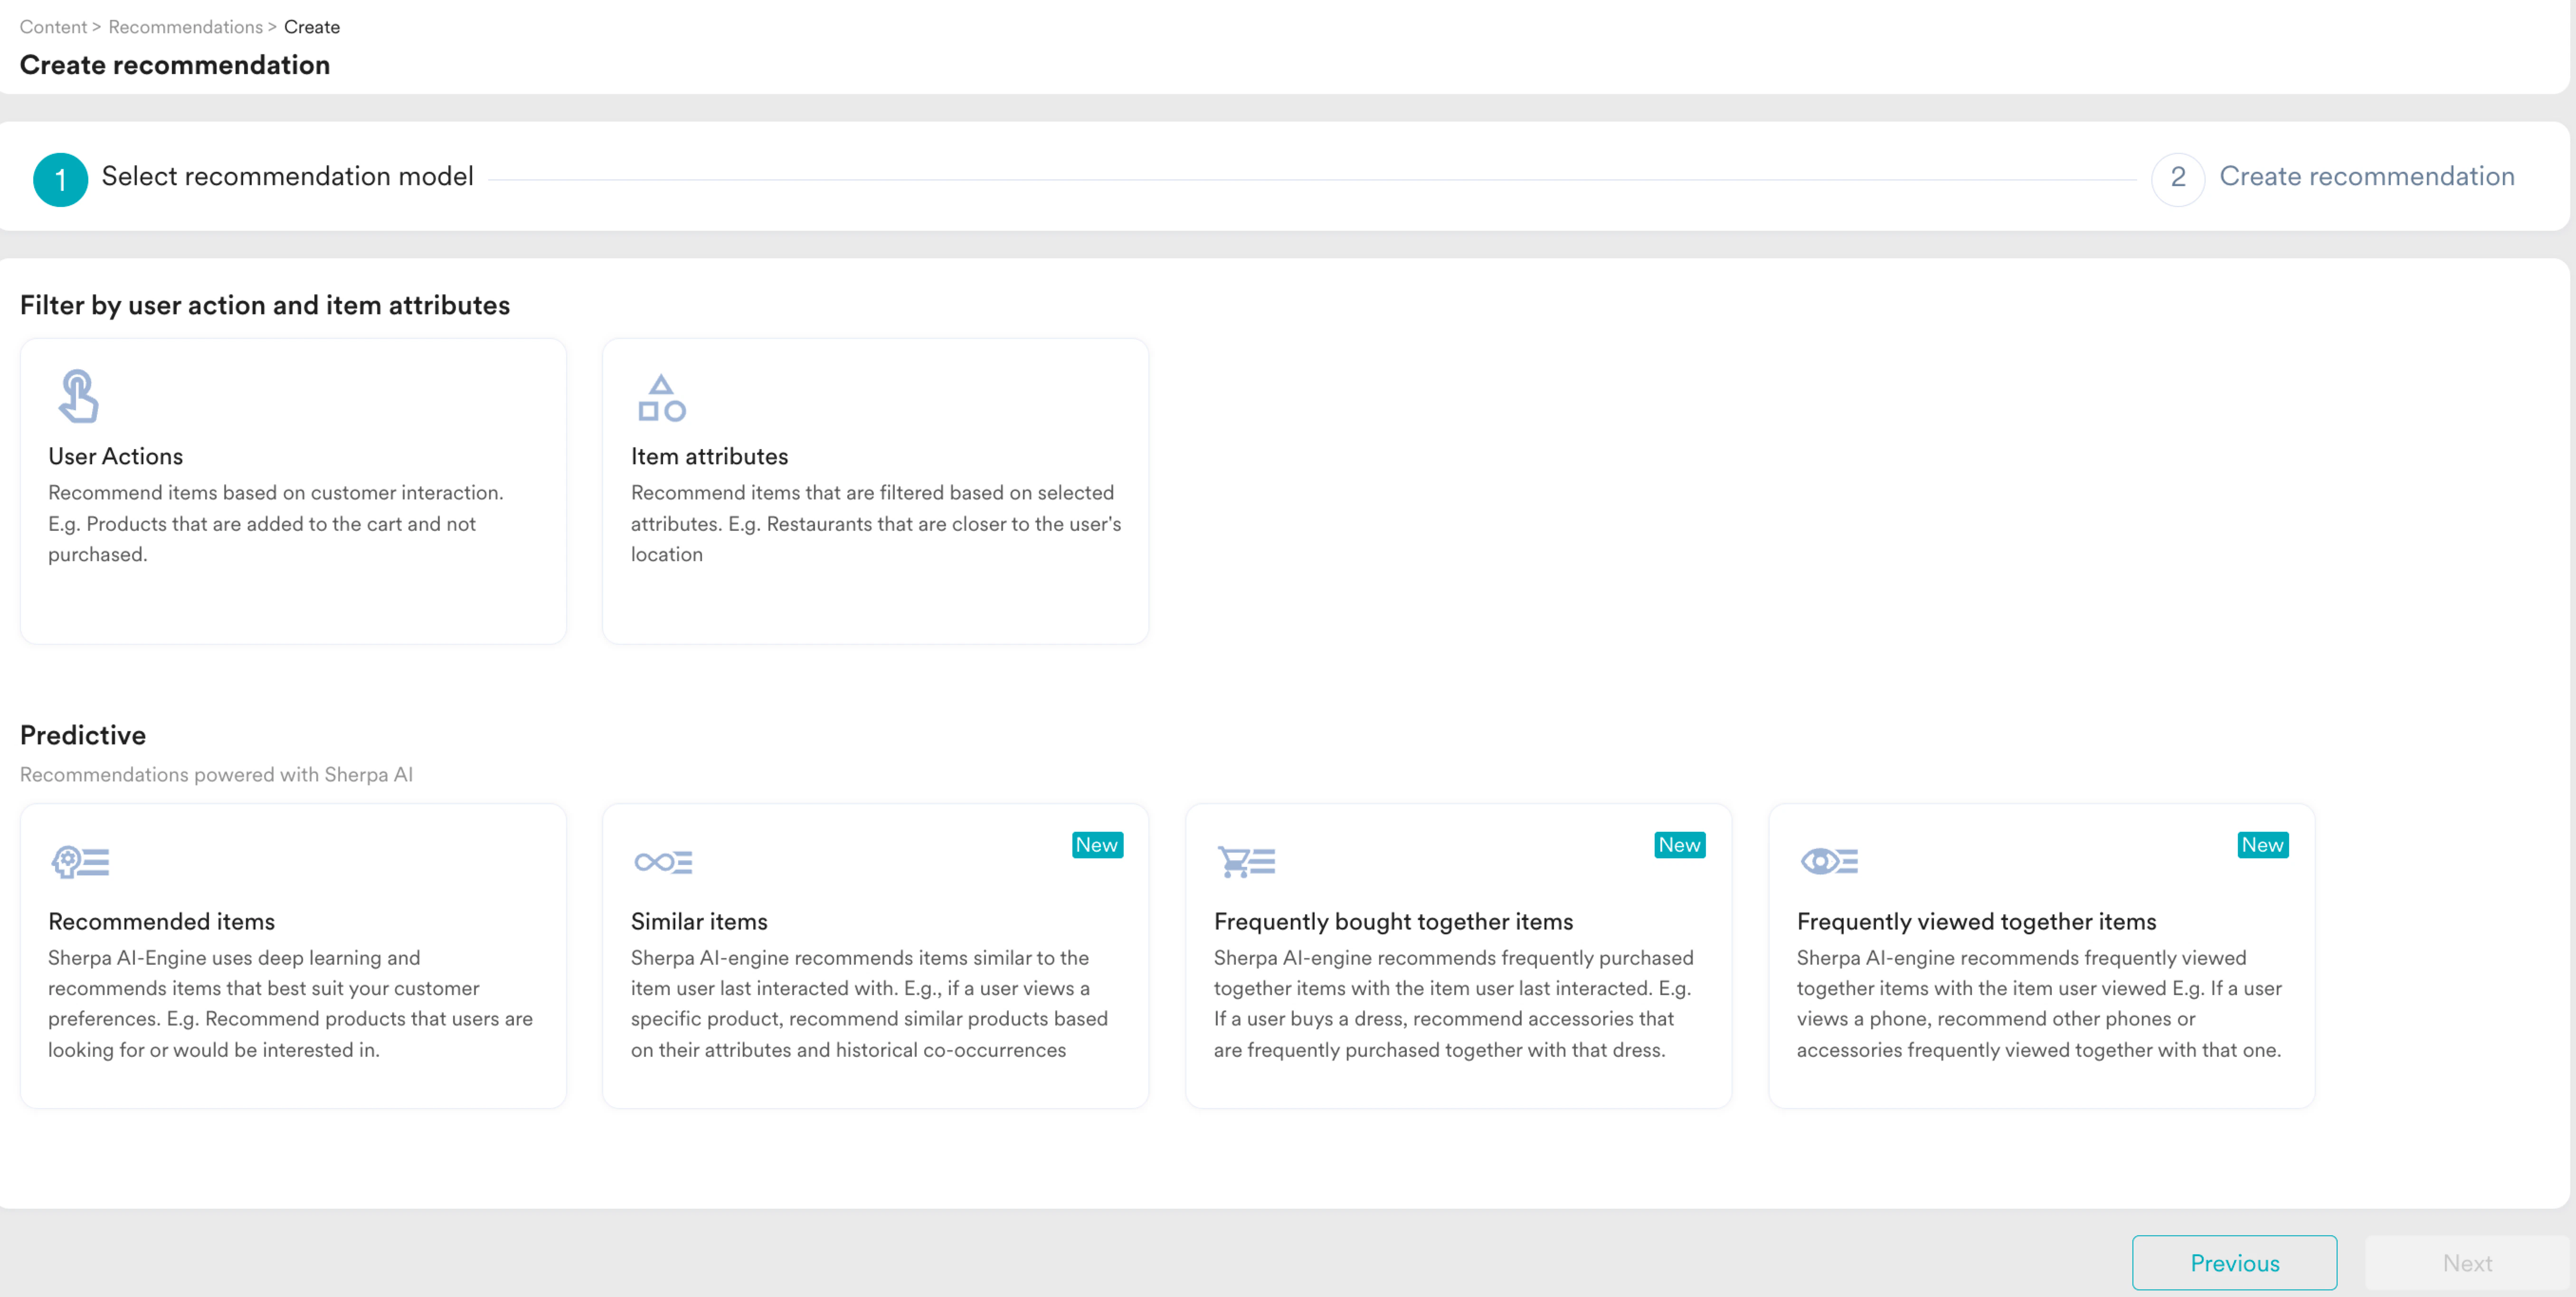Click the User Actions hand-tap icon
This screenshot has height=1297, width=2576.
(78, 396)
